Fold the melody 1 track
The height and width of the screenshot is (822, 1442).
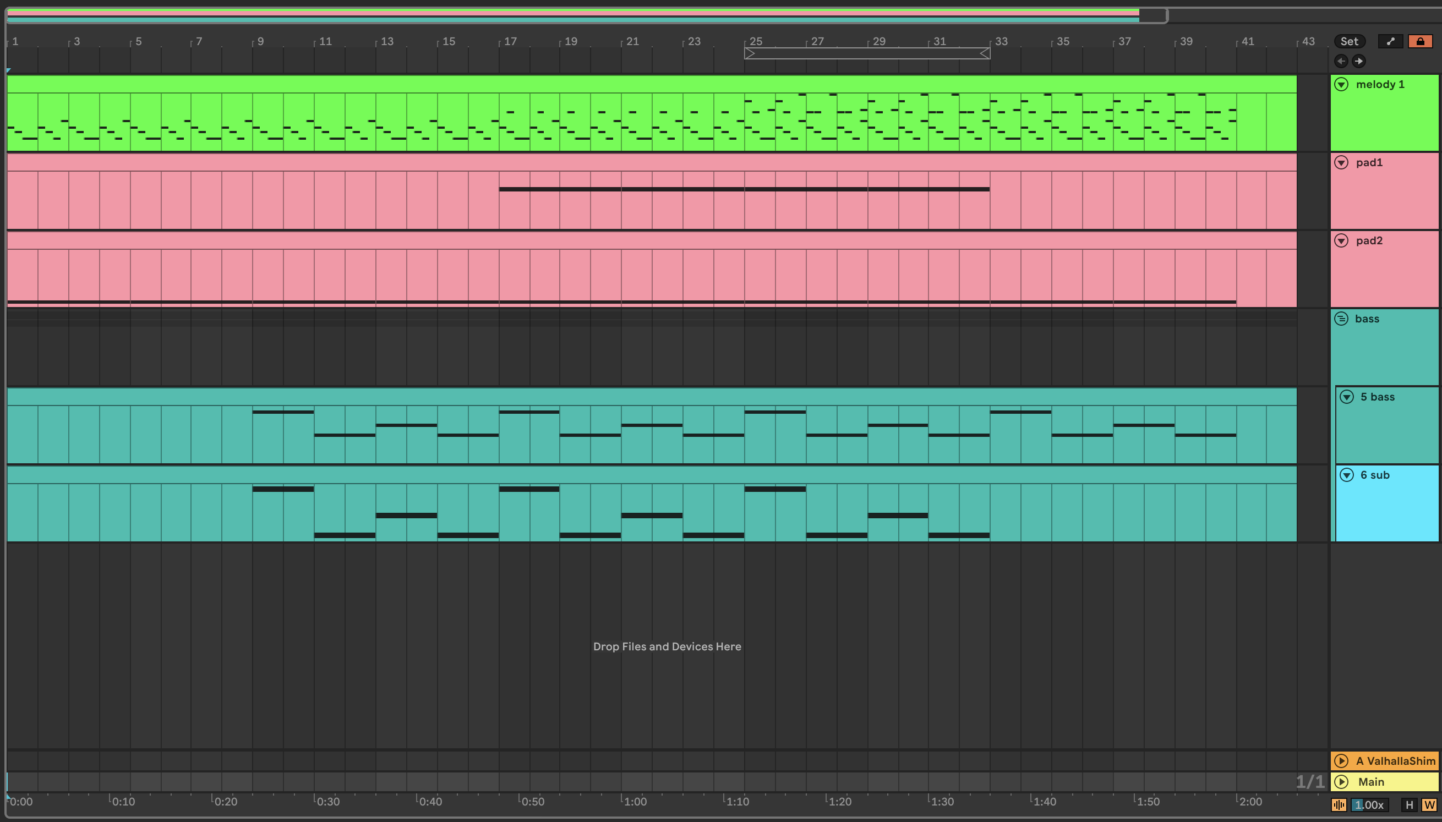click(x=1341, y=85)
